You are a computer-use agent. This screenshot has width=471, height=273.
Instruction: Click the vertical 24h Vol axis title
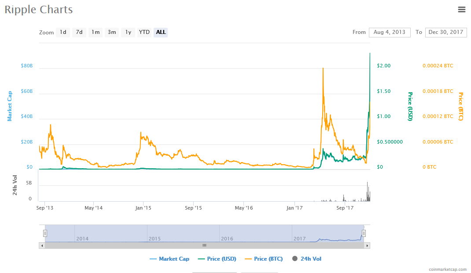tap(15, 185)
